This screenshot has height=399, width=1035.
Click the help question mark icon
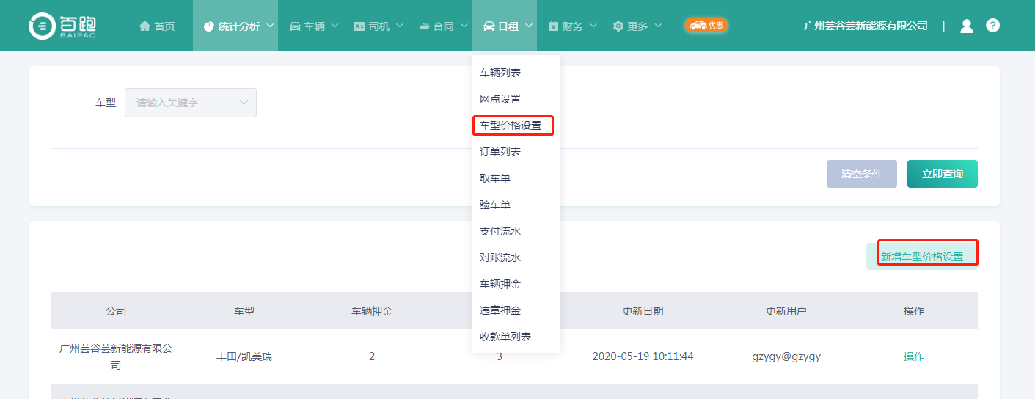pos(992,26)
